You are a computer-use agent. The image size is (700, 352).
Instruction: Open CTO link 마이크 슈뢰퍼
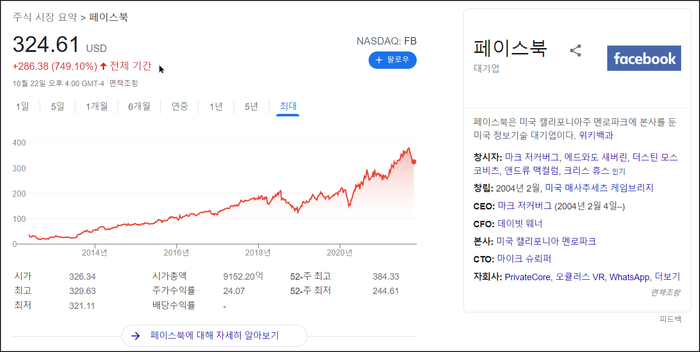pos(524,259)
